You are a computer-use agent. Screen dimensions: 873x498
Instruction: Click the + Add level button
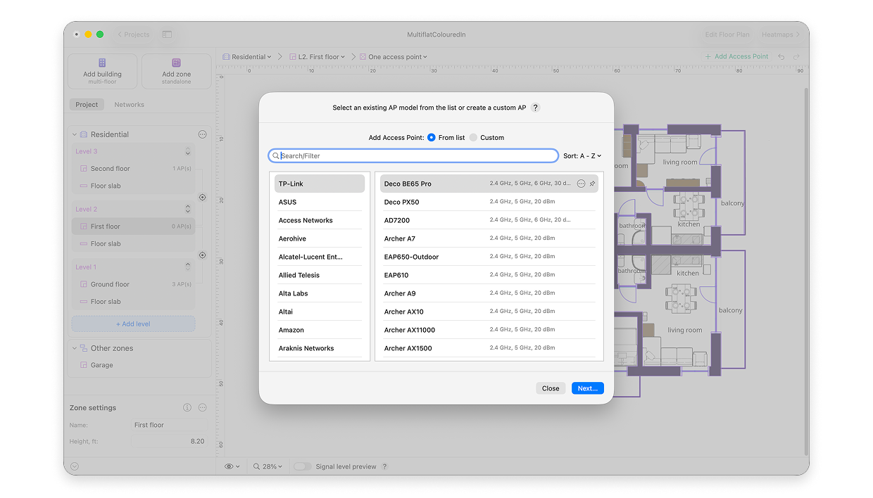click(134, 324)
